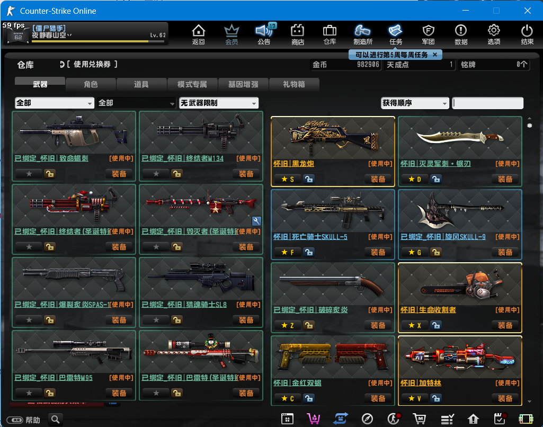Click the right panel scrollbar handle

click(530, 126)
